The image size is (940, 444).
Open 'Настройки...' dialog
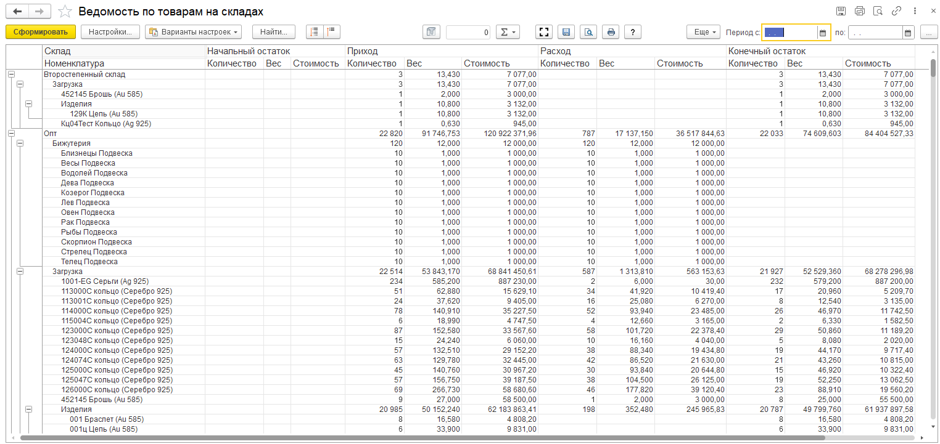[110, 32]
